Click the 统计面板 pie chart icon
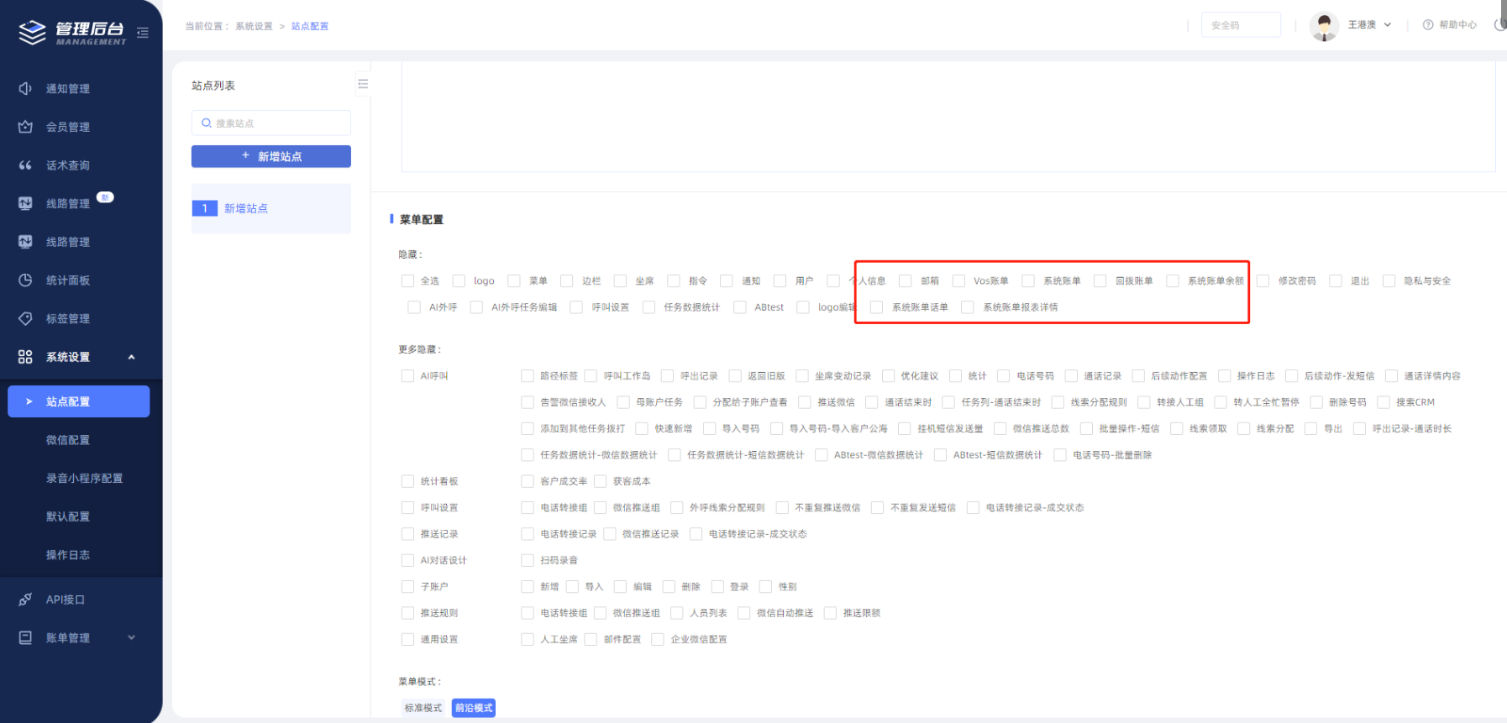The width and height of the screenshot is (1507, 723). click(25, 280)
